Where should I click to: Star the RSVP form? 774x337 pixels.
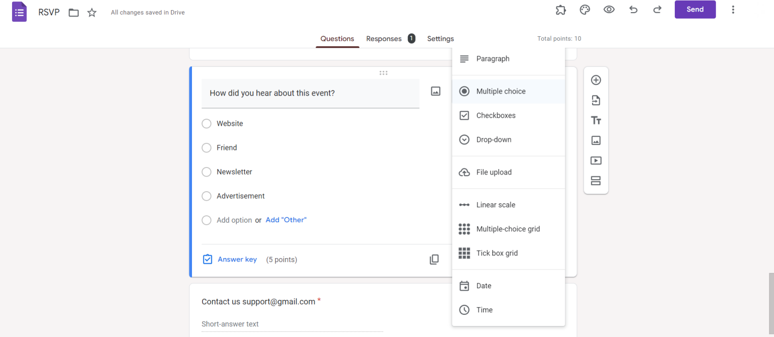tap(92, 13)
